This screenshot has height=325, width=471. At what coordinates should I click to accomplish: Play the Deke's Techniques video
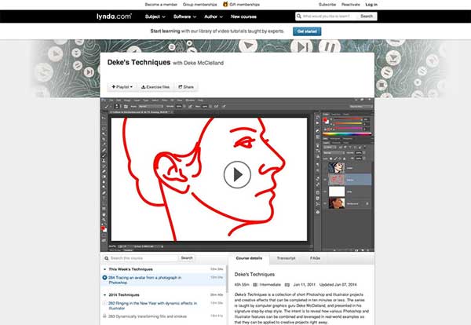[237, 174]
